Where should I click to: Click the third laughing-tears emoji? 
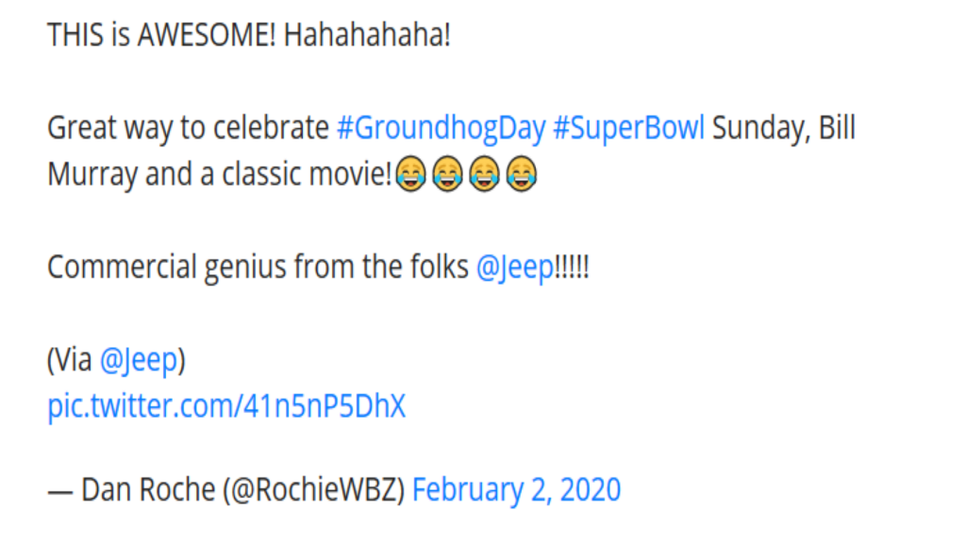click(x=484, y=174)
